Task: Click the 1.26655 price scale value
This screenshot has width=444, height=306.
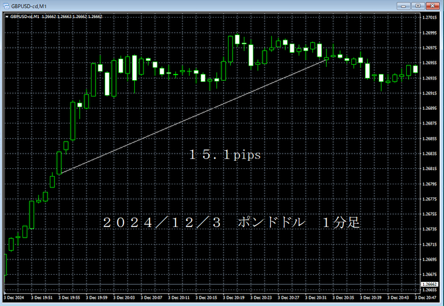Action: click(x=429, y=290)
